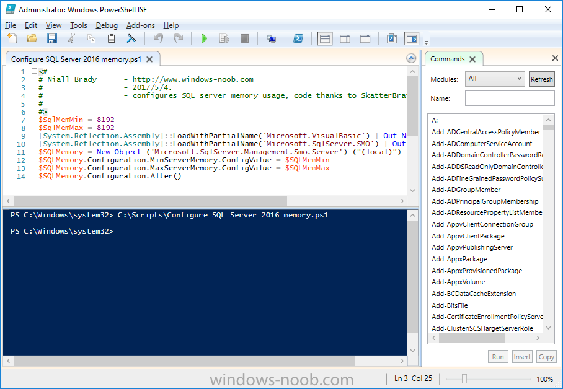
Task: Click console pane vertical scrollbar
Action: click(x=412, y=276)
